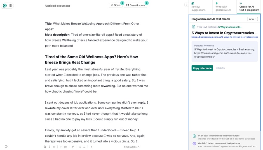Screen dimensions: 263x150
Task: Underline the selected text
Action: click(x=54, y=147)
